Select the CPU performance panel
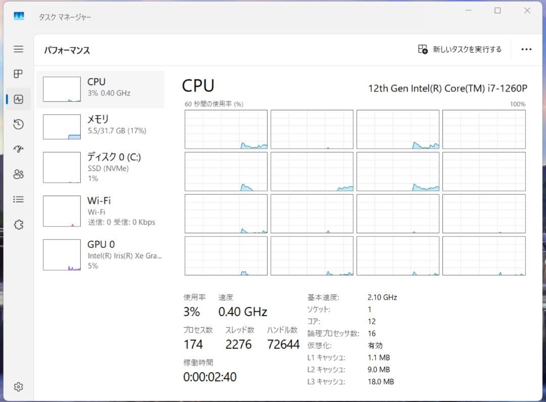 101,88
